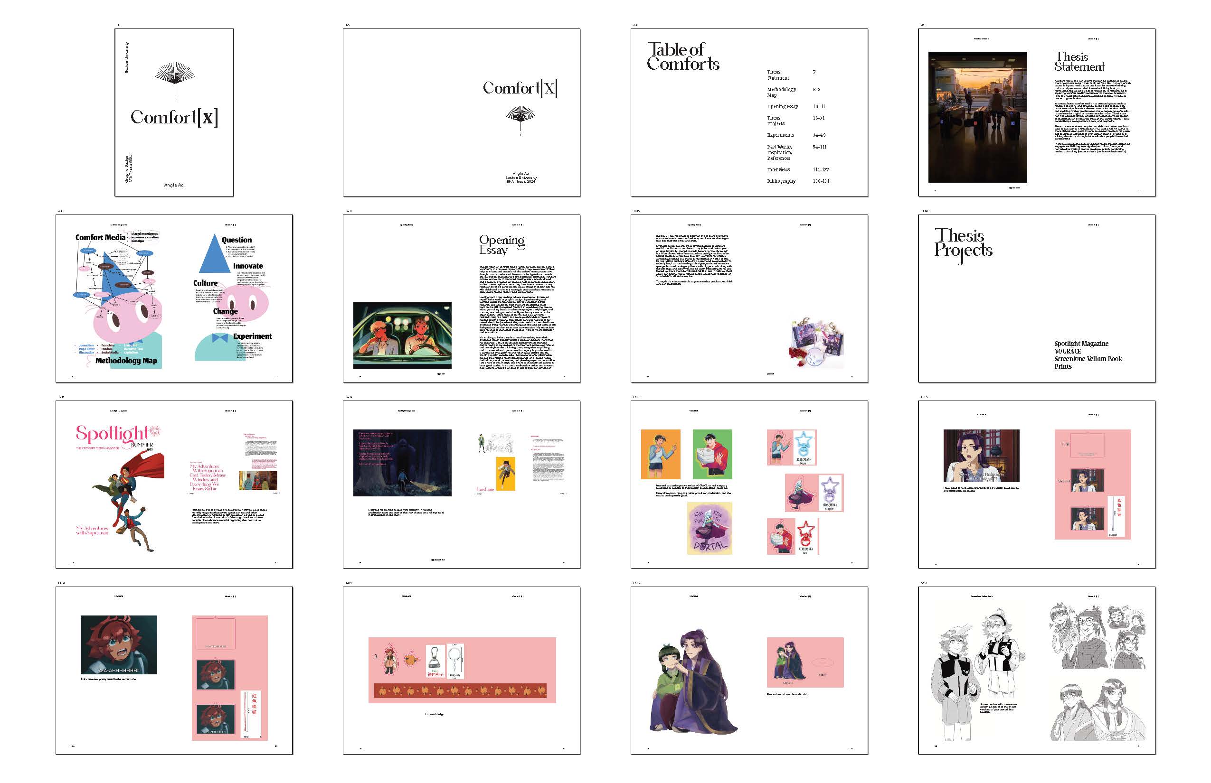The height and width of the screenshot is (783, 1211).
Task: Open the Spotlight magazine Superman spread
Action: pos(174,485)
